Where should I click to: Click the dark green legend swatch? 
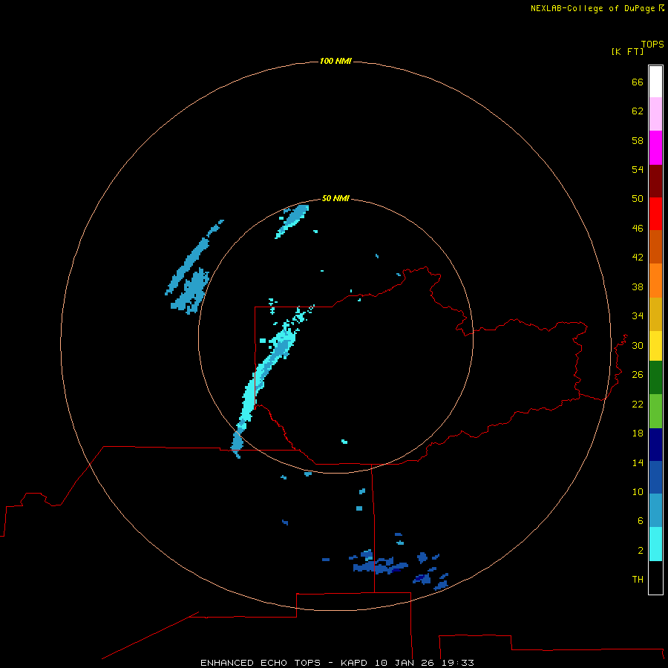[655, 378]
